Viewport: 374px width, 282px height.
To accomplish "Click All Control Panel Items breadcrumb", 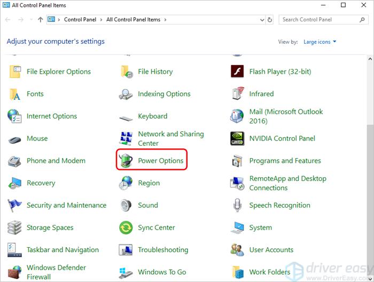I will click(134, 20).
